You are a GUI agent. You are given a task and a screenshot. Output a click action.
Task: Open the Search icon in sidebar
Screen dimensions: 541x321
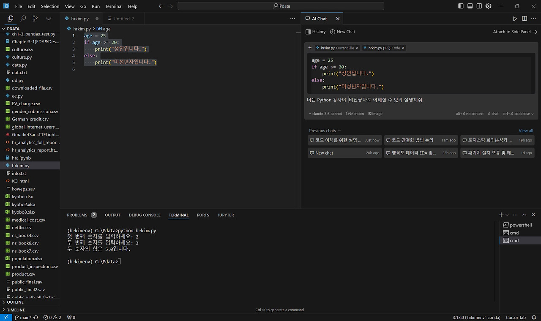23,19
